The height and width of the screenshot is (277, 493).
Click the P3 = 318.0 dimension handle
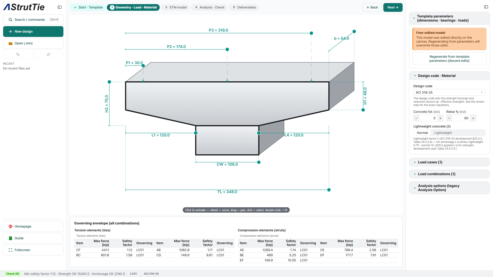311,33
